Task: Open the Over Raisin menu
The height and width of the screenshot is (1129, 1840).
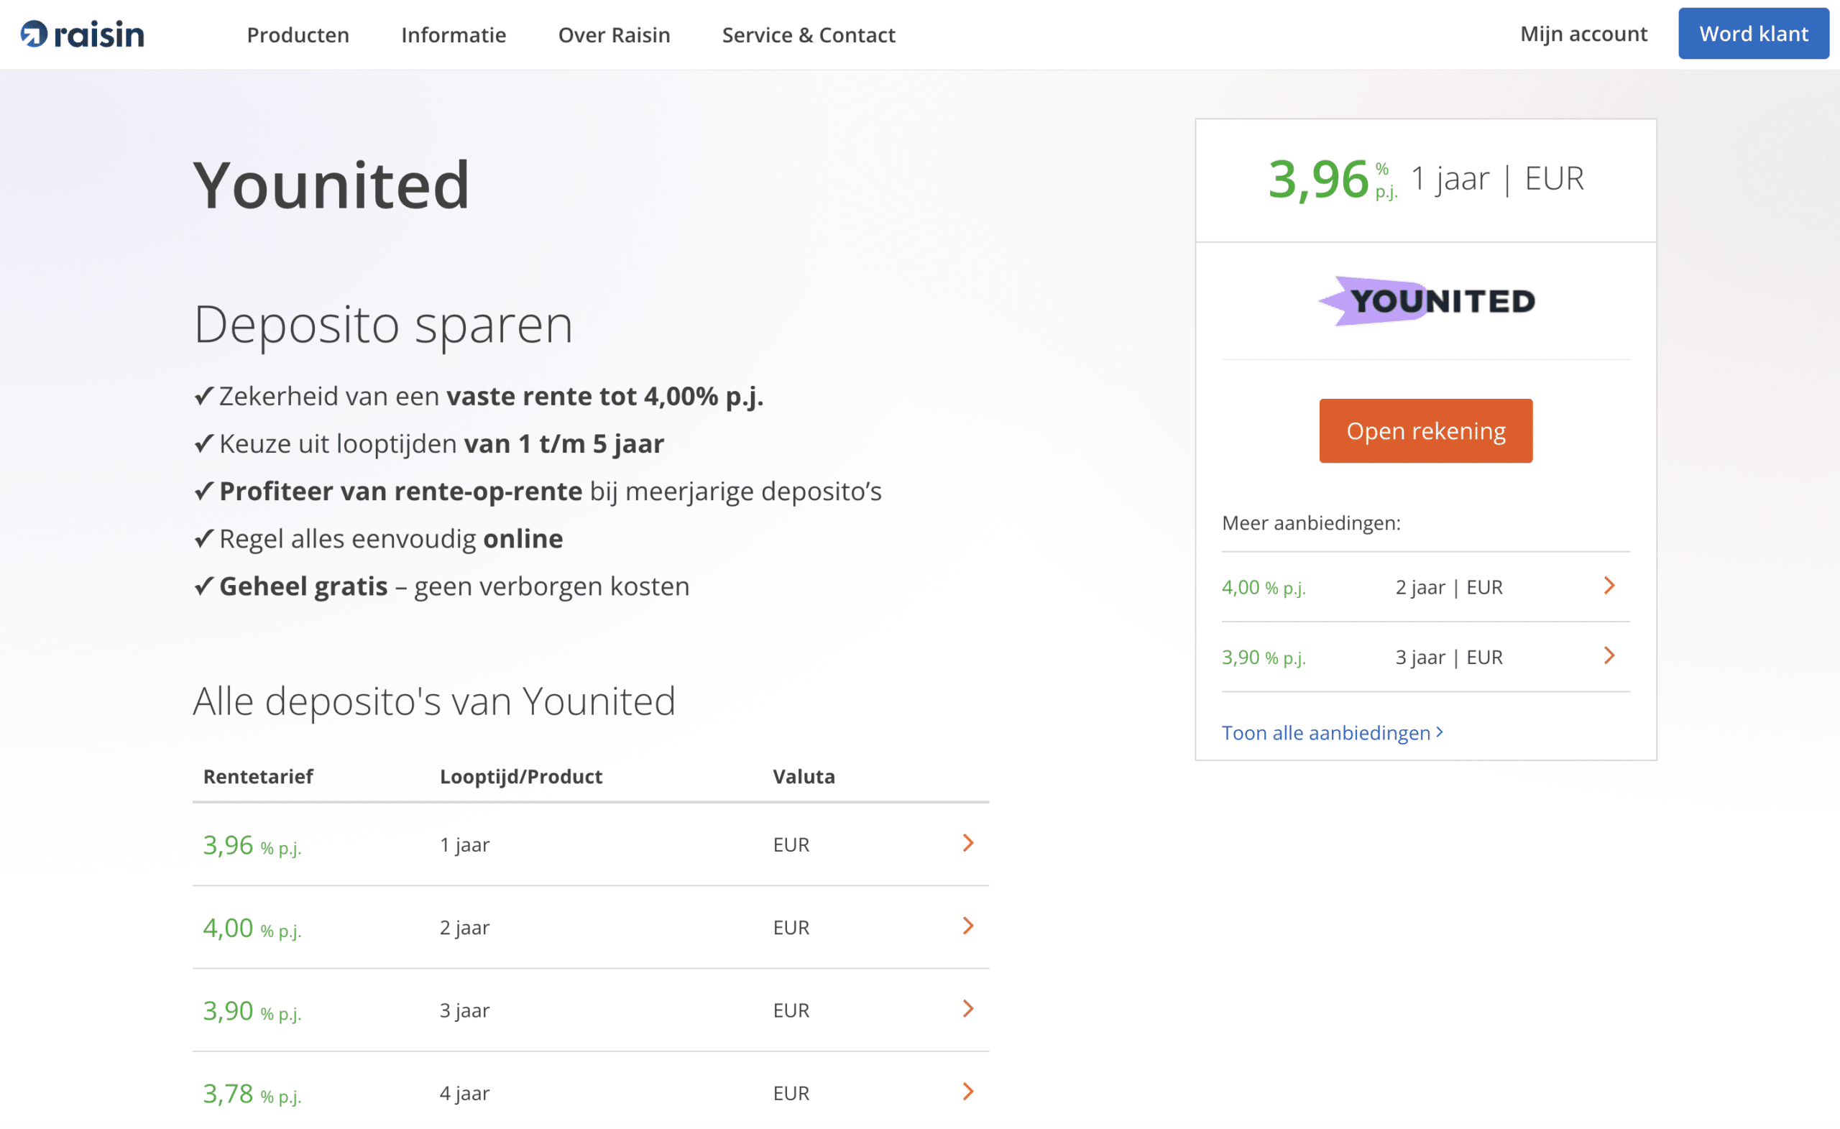Action: pos(614,35)
